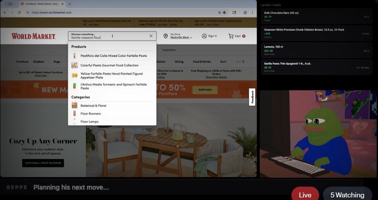The height and width of the screenshot is (200, 378).
Task: Open the Bath nav menu
Action: pos(223,62)
